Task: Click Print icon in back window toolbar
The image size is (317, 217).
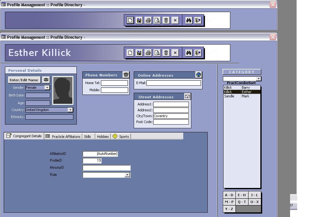Action: [x=148, y=20]
